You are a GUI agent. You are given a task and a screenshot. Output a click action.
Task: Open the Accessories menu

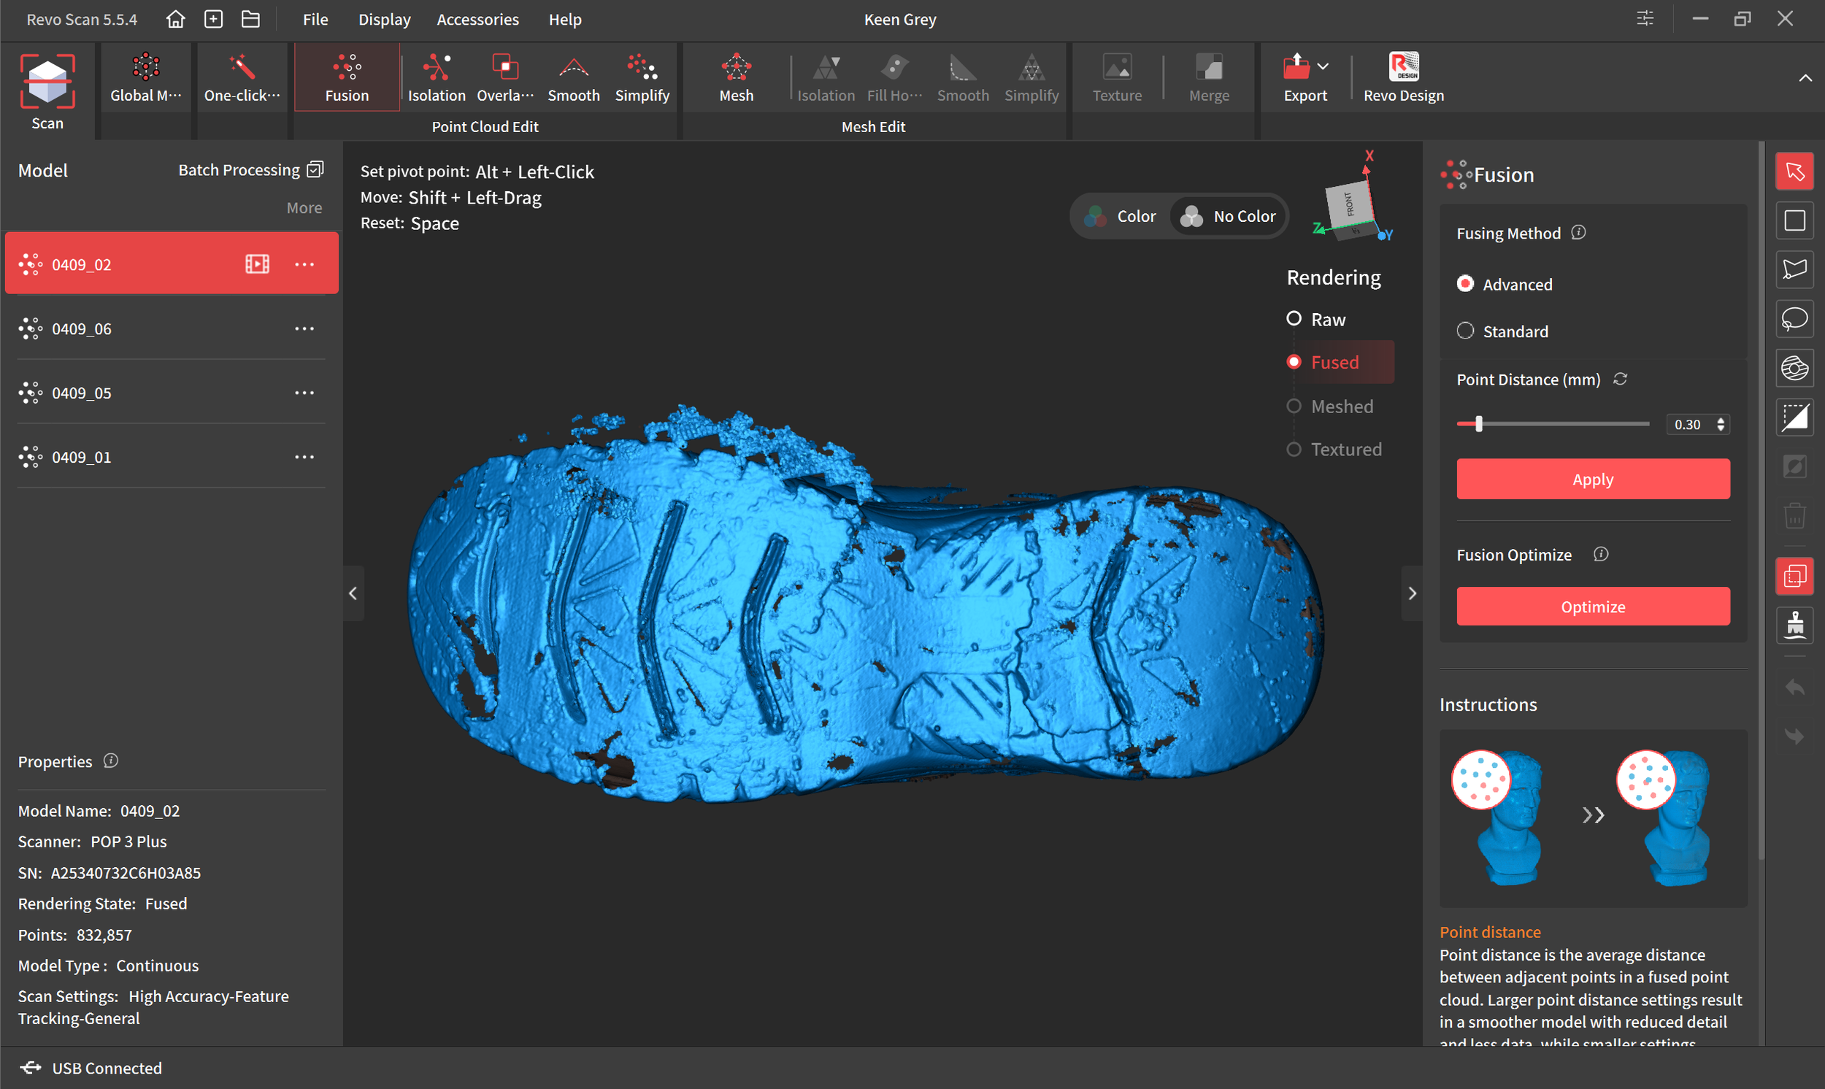tap(477, 19)
